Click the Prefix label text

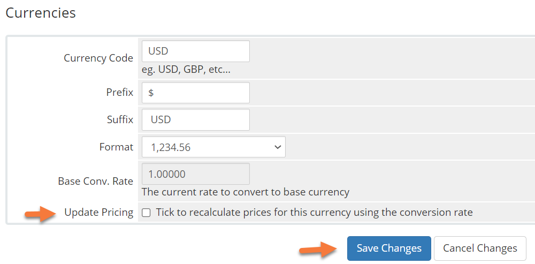(119, 93)
